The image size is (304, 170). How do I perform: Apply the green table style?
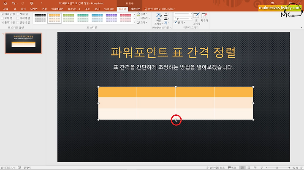click(x=69, y=18)
